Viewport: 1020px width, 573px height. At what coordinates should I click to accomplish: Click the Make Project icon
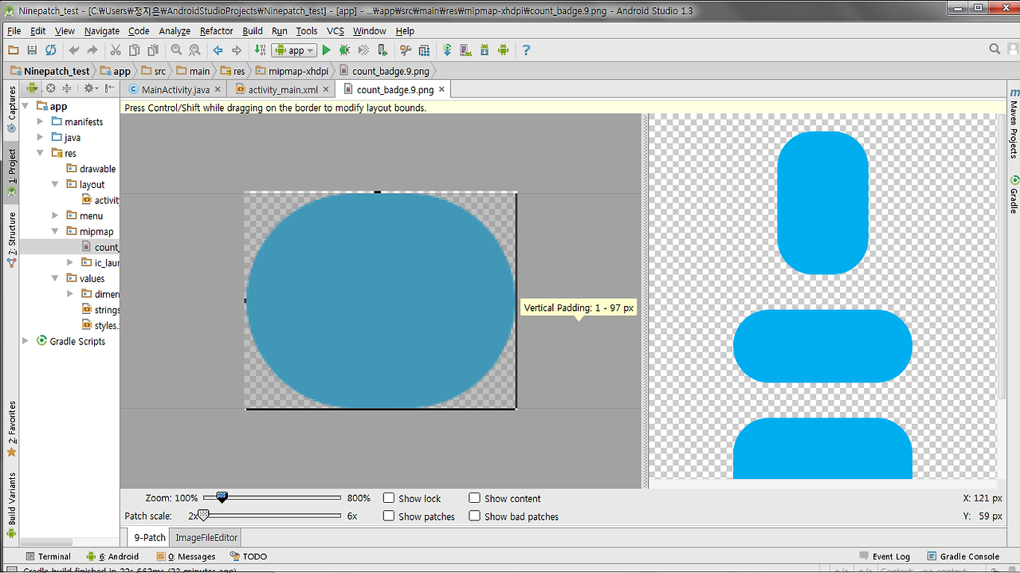259,50
